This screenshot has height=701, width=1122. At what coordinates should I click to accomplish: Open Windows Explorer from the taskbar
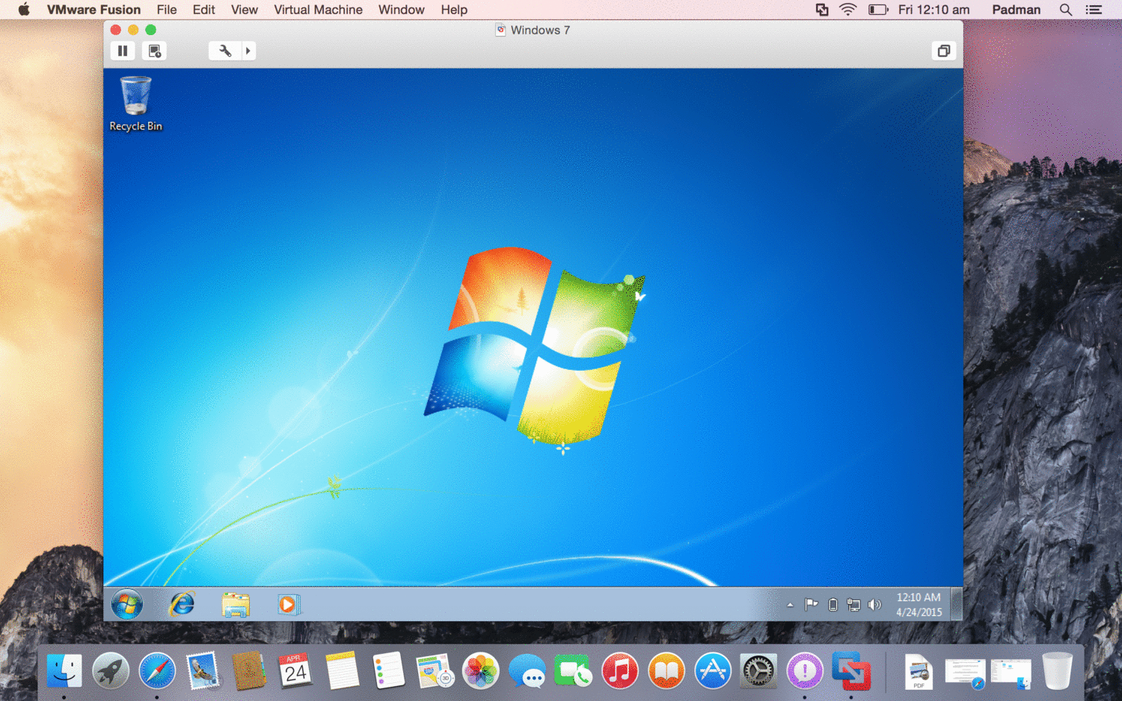tap(235, 605)
